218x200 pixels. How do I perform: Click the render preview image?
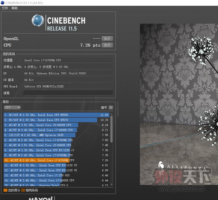tap(179, 104)
